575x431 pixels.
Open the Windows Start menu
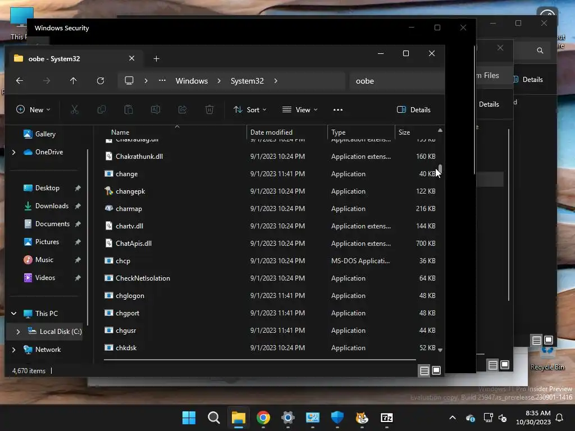189,418
